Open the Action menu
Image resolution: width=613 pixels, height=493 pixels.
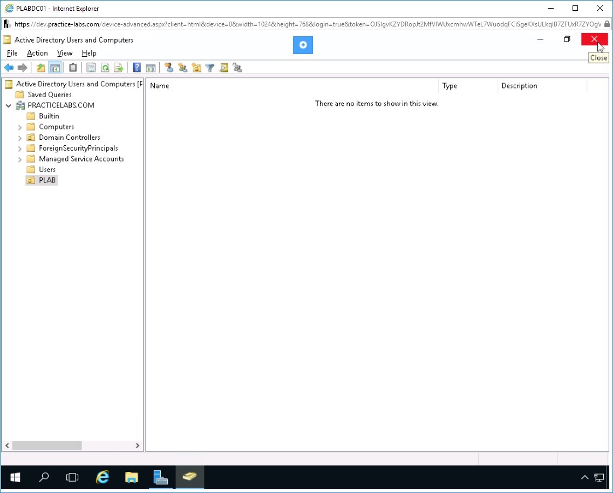(37, 53)
